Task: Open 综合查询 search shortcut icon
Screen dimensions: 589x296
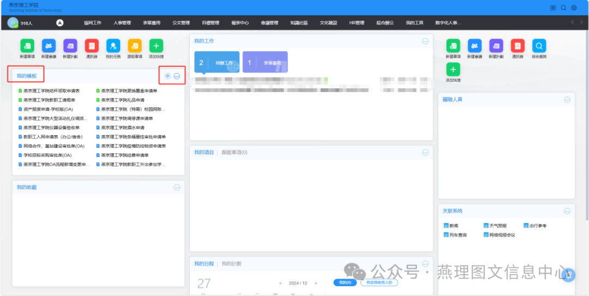Action: tap(539, 46)
